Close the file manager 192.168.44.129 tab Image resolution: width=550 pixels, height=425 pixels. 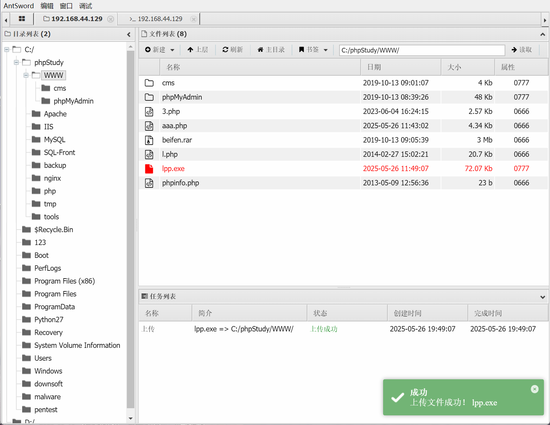coord(111,19)
